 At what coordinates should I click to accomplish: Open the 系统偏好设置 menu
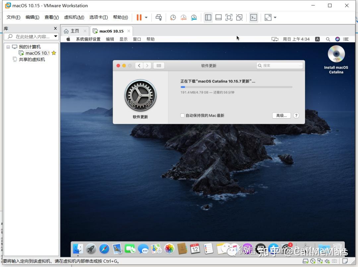pyautogui.click(x=88, y=39)
